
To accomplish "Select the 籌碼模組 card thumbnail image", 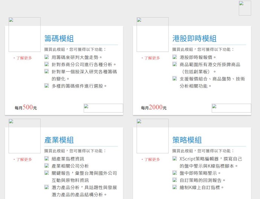I will coord(24,34).
